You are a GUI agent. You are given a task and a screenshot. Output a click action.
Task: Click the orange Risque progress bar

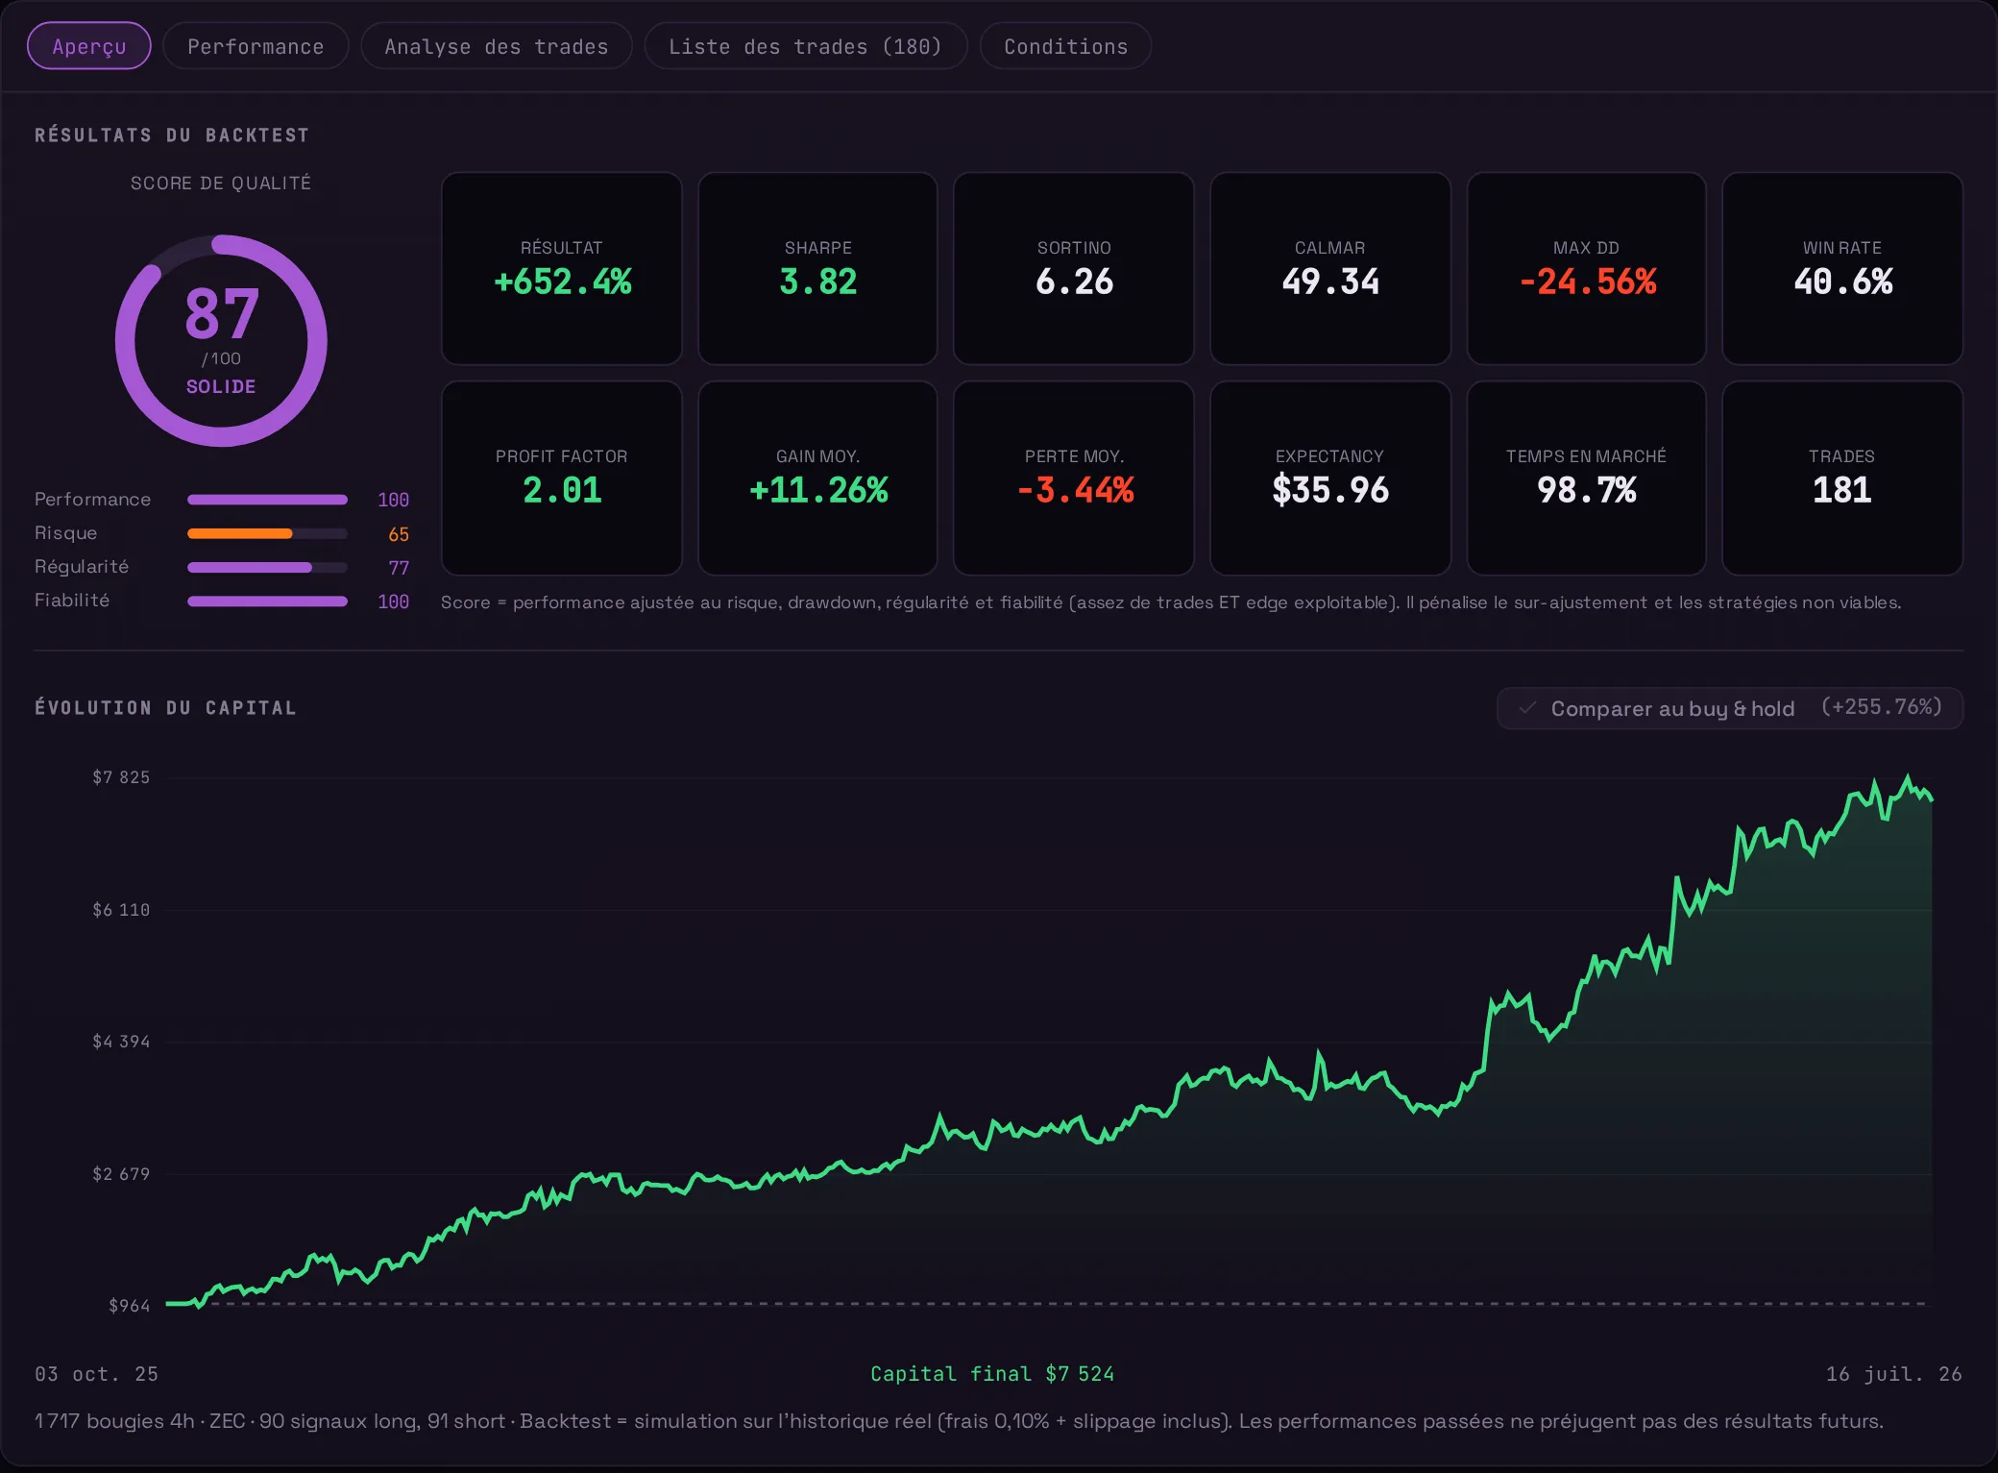267,533
